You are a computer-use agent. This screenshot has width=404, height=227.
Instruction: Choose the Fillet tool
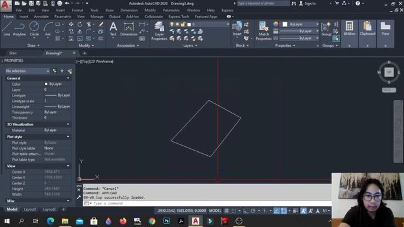click(x=88, y=32)
